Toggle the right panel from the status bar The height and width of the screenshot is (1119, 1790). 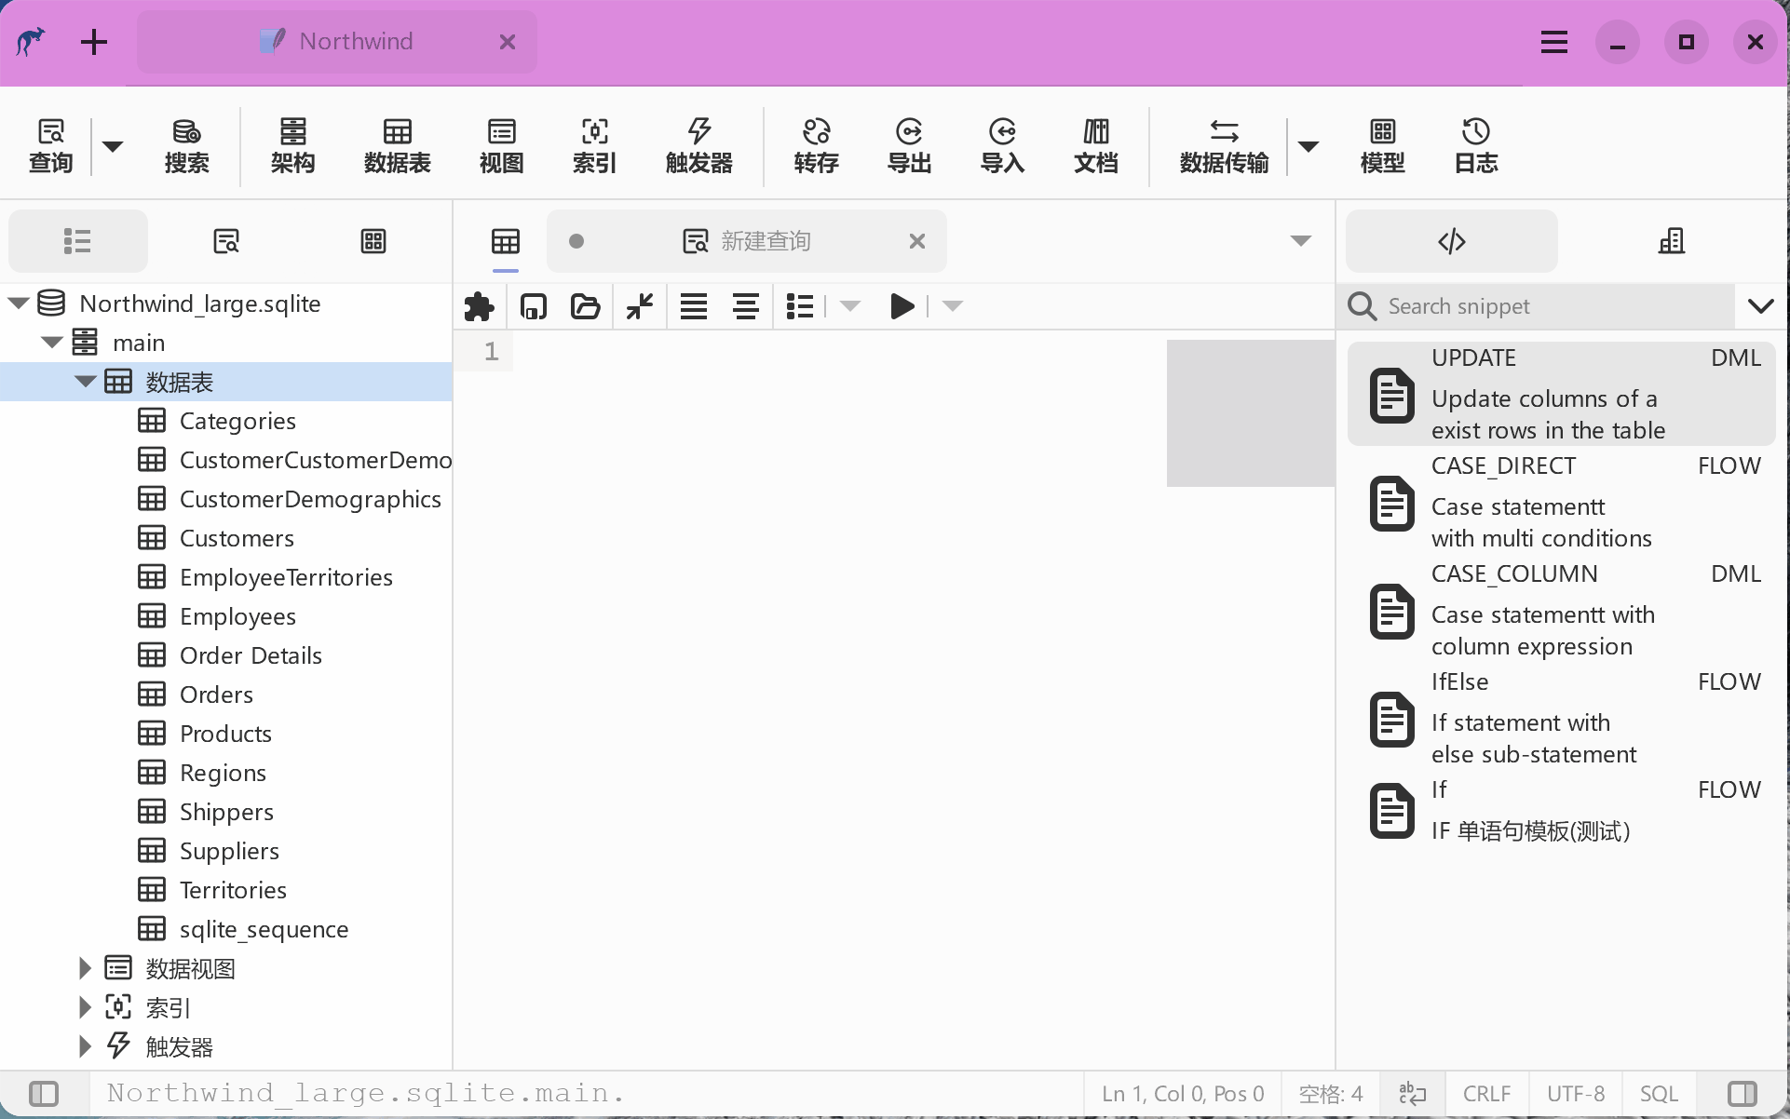point(1742,1093)
